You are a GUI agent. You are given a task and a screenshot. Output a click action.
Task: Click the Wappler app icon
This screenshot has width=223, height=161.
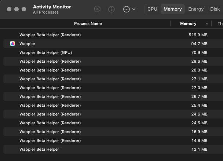(12, 44)
